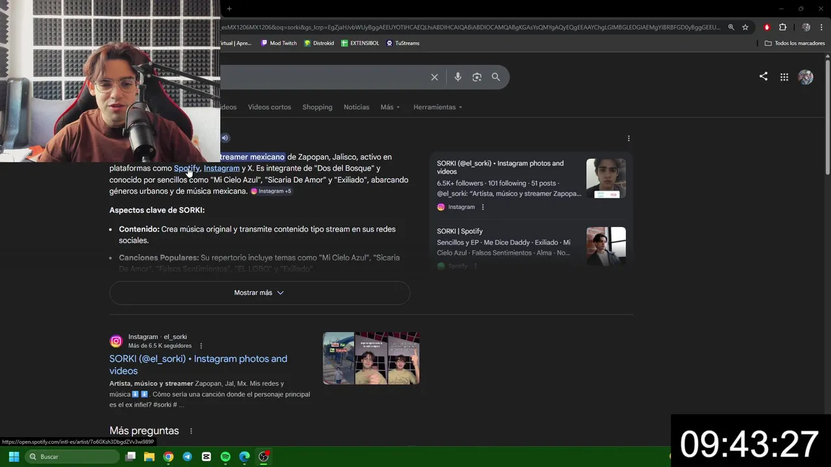
Task: Open Google Lens image search
Action: (477, 77)
